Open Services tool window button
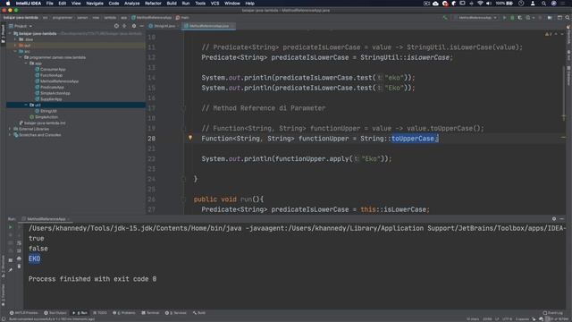572x322 pixels. point(176,313)
